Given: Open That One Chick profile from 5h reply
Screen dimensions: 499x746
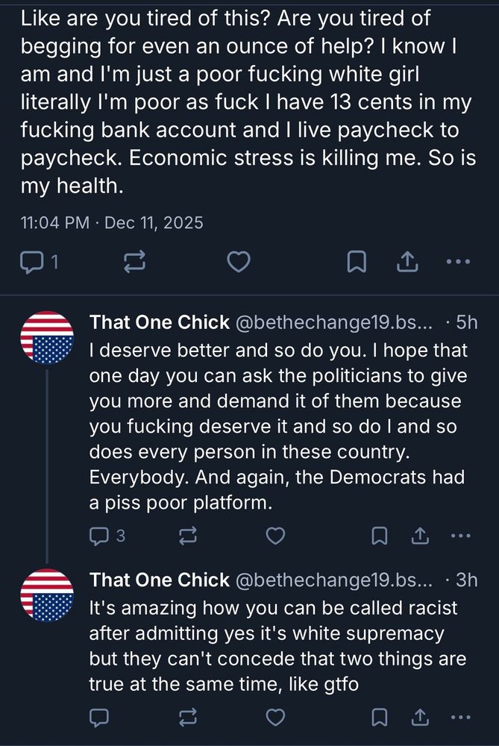Looking at the screenshot, I should 159,322.
